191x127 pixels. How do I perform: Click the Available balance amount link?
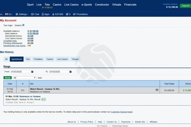[x=33, y=31]
